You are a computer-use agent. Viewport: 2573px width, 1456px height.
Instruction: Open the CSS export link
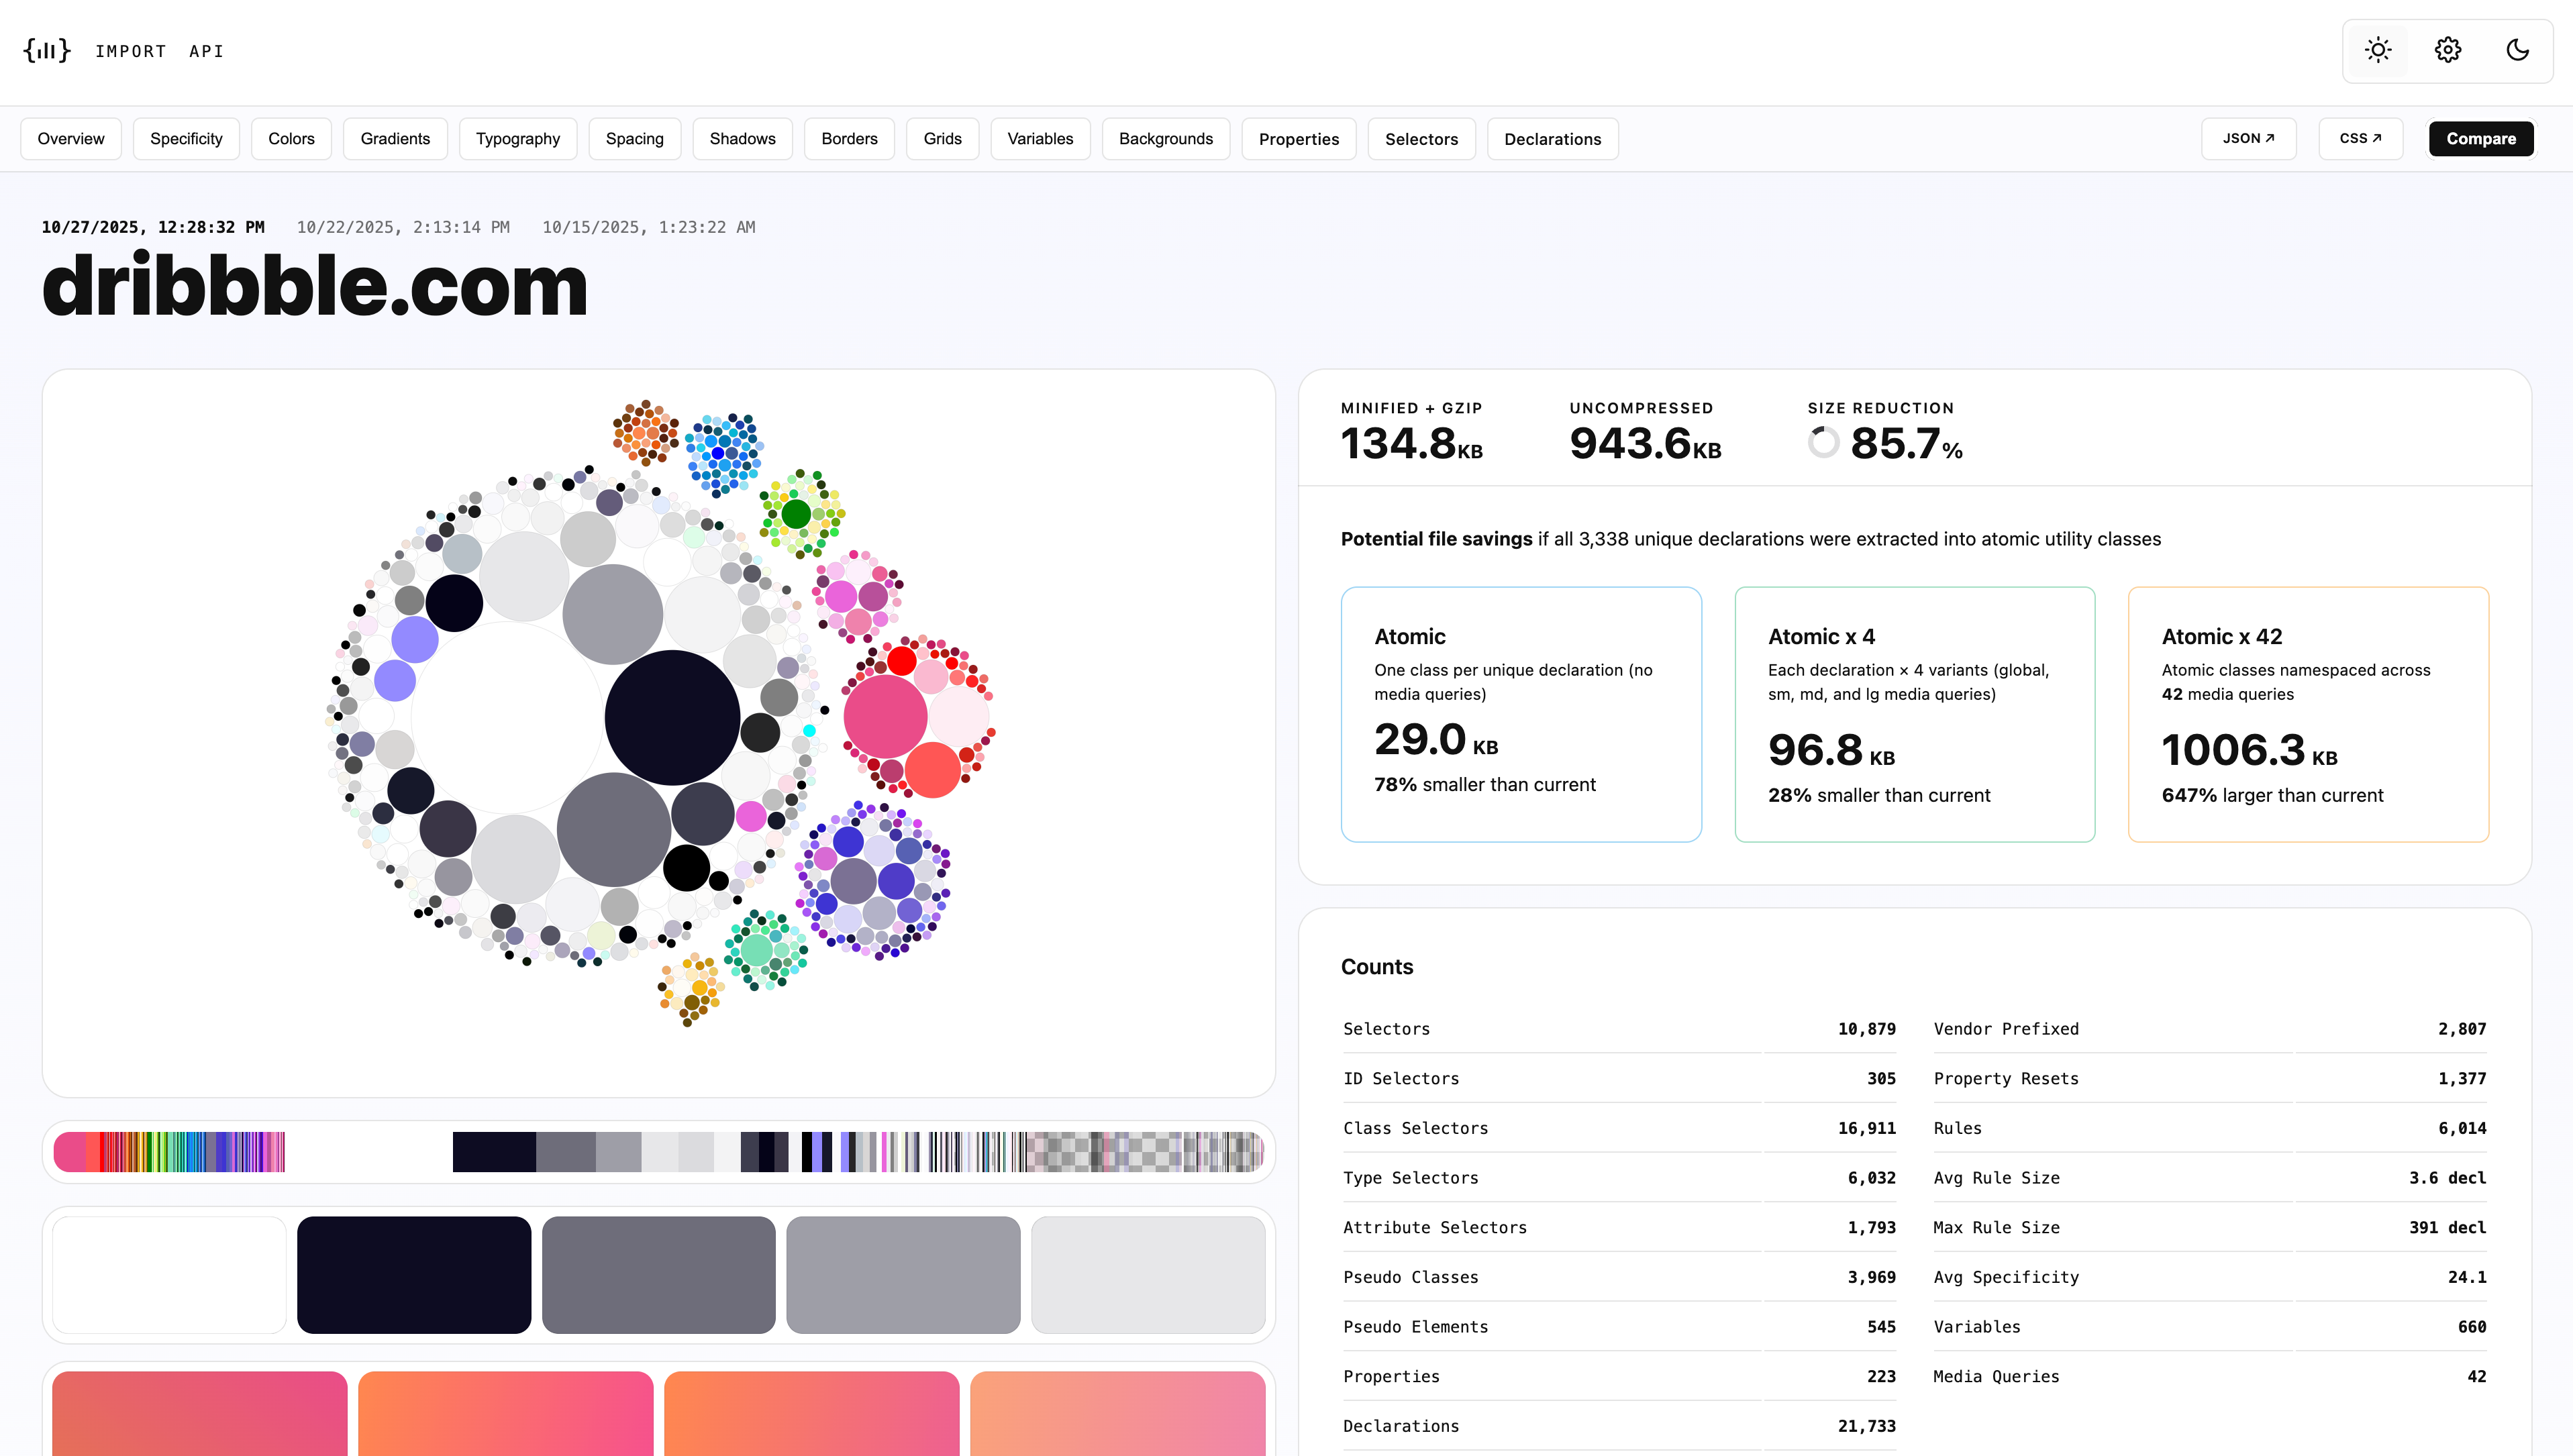pyautogui.click(x=2360, y=139)
